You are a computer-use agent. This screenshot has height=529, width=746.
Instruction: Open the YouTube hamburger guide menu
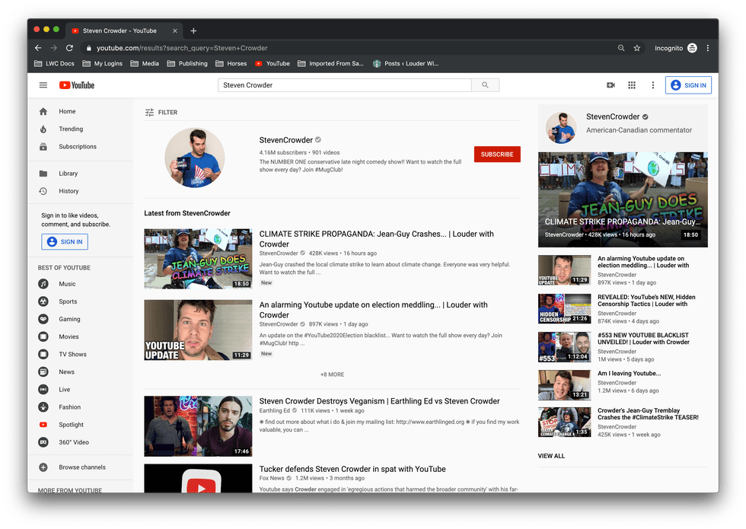(43, 85)
